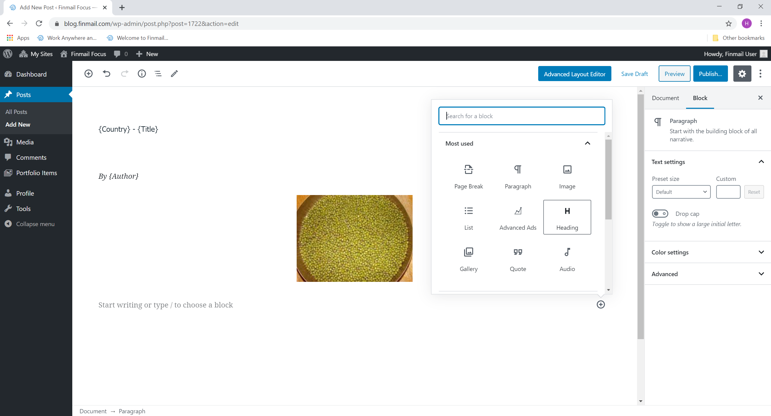Open more tools and options menu
Image resolution: width=771 pixels, height=416 pixels.
tap(760, 74)
